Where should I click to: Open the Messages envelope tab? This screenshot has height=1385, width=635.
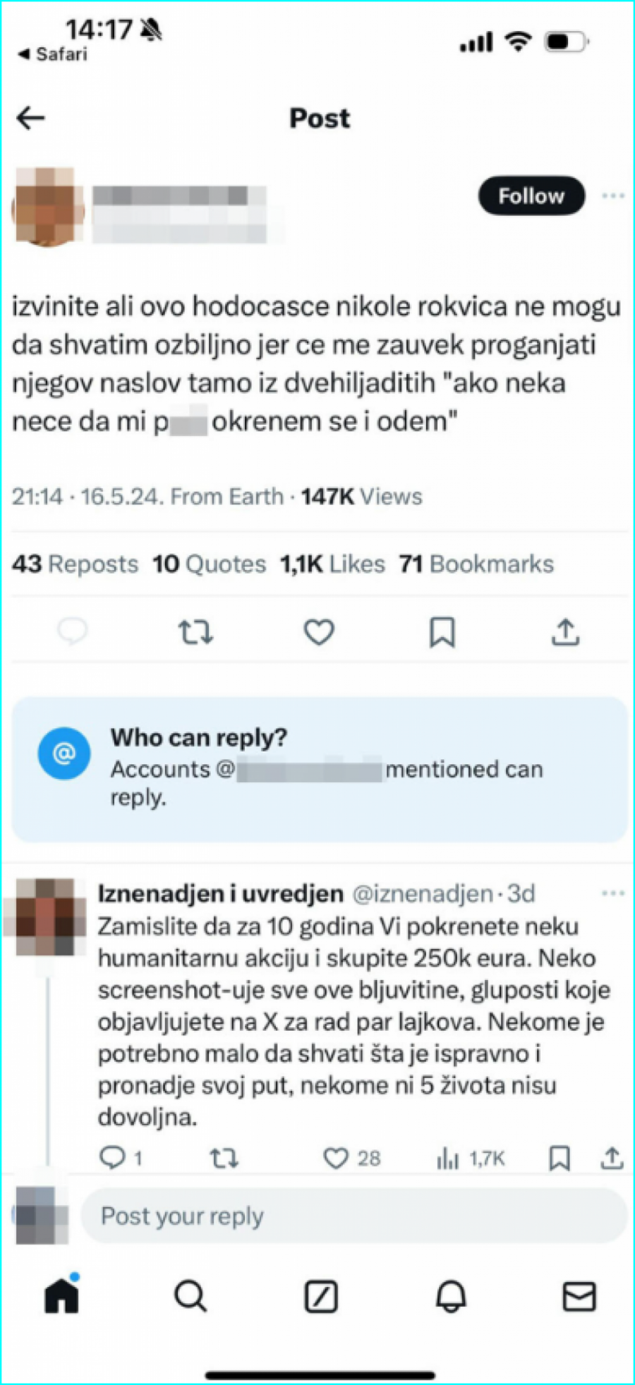pos(579,1295)
